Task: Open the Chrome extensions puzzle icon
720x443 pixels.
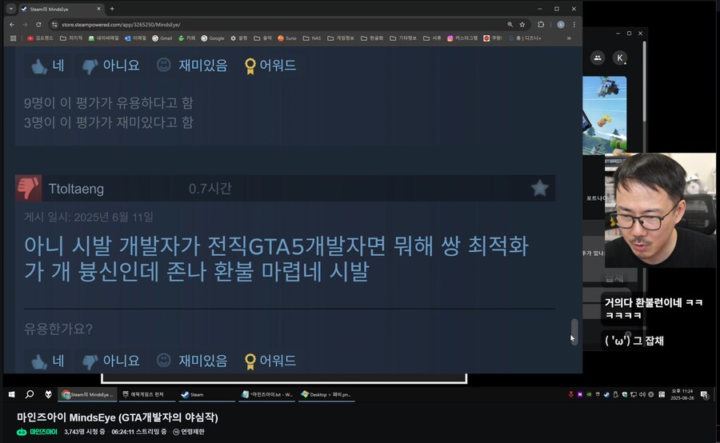Action: point(541,25)
